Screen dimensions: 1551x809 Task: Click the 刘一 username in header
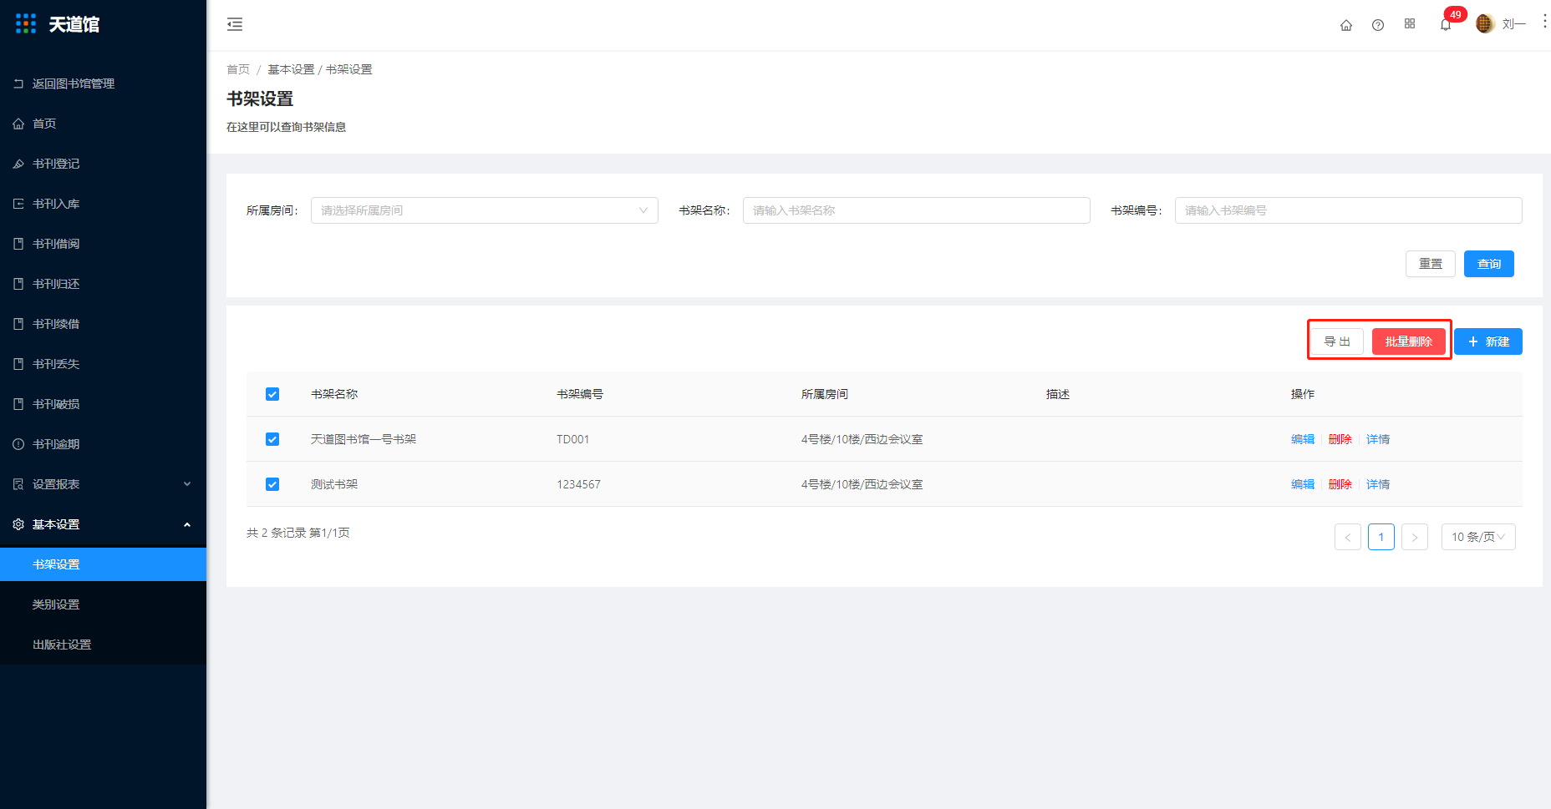coord(1514,24)
